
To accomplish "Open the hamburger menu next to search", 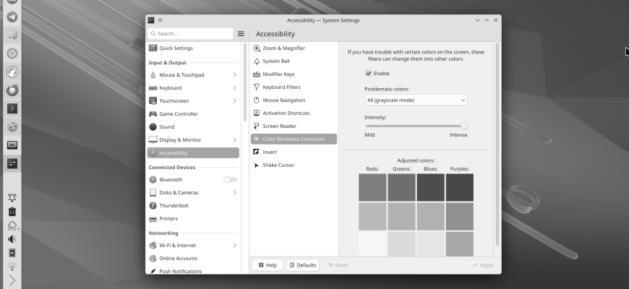I will click(x=241, y=34).
